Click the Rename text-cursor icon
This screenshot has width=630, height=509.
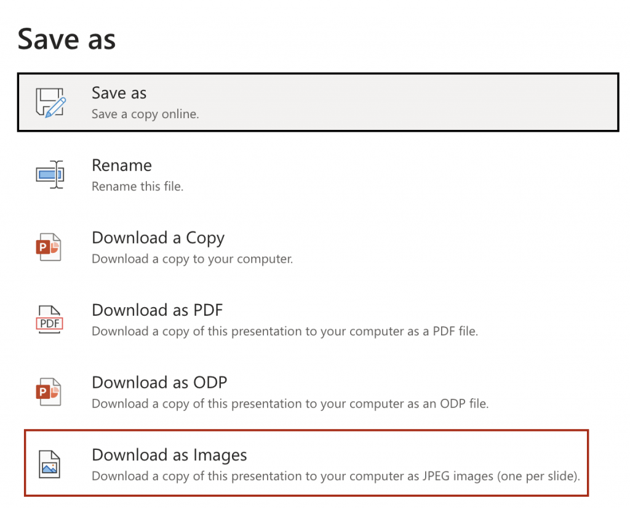pos(50,175)
